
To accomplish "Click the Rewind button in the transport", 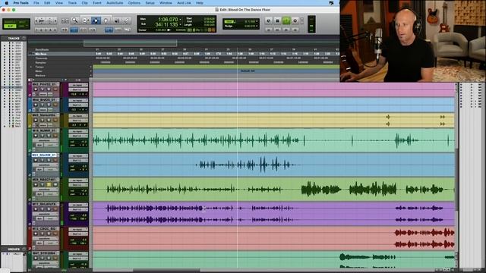I will [277, 30].
